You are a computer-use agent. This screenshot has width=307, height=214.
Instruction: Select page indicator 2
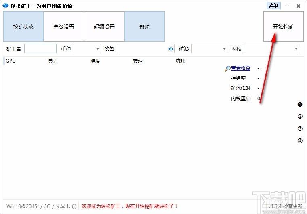tap(300, 117)
